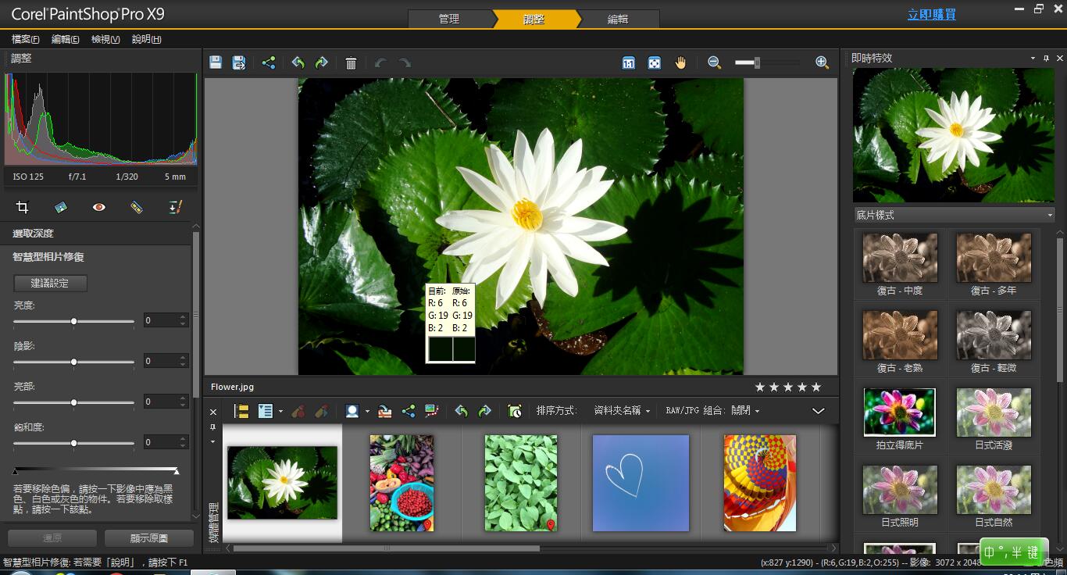Open the RAW/JPG 組合 關閉 dropdown

[745, 411]
